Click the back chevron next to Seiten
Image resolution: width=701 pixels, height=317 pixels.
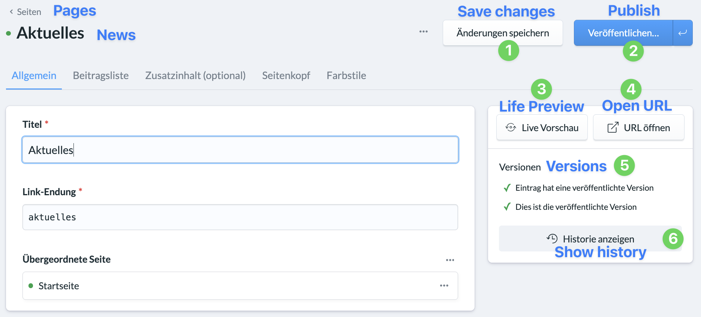11,12
